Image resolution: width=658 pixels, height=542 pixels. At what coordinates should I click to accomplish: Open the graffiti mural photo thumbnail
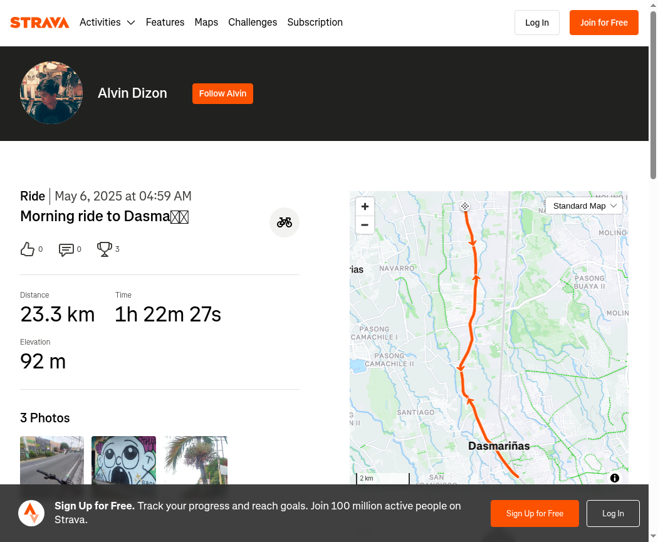click(x=124, y=460)
